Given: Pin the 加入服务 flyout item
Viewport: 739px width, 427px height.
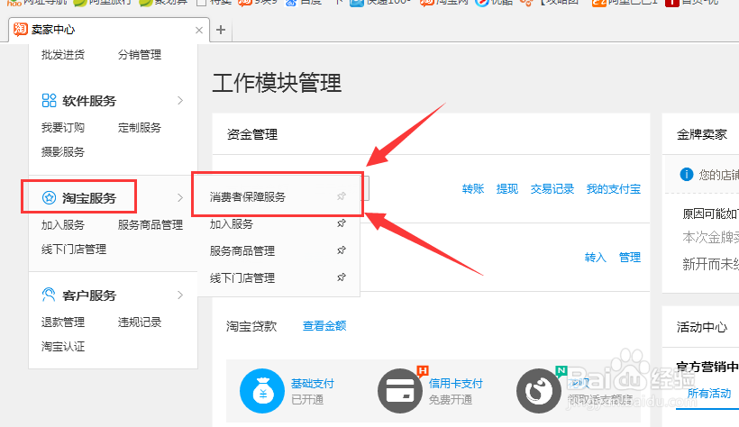Looking at the screenshot, I should [x=342, y=223].
